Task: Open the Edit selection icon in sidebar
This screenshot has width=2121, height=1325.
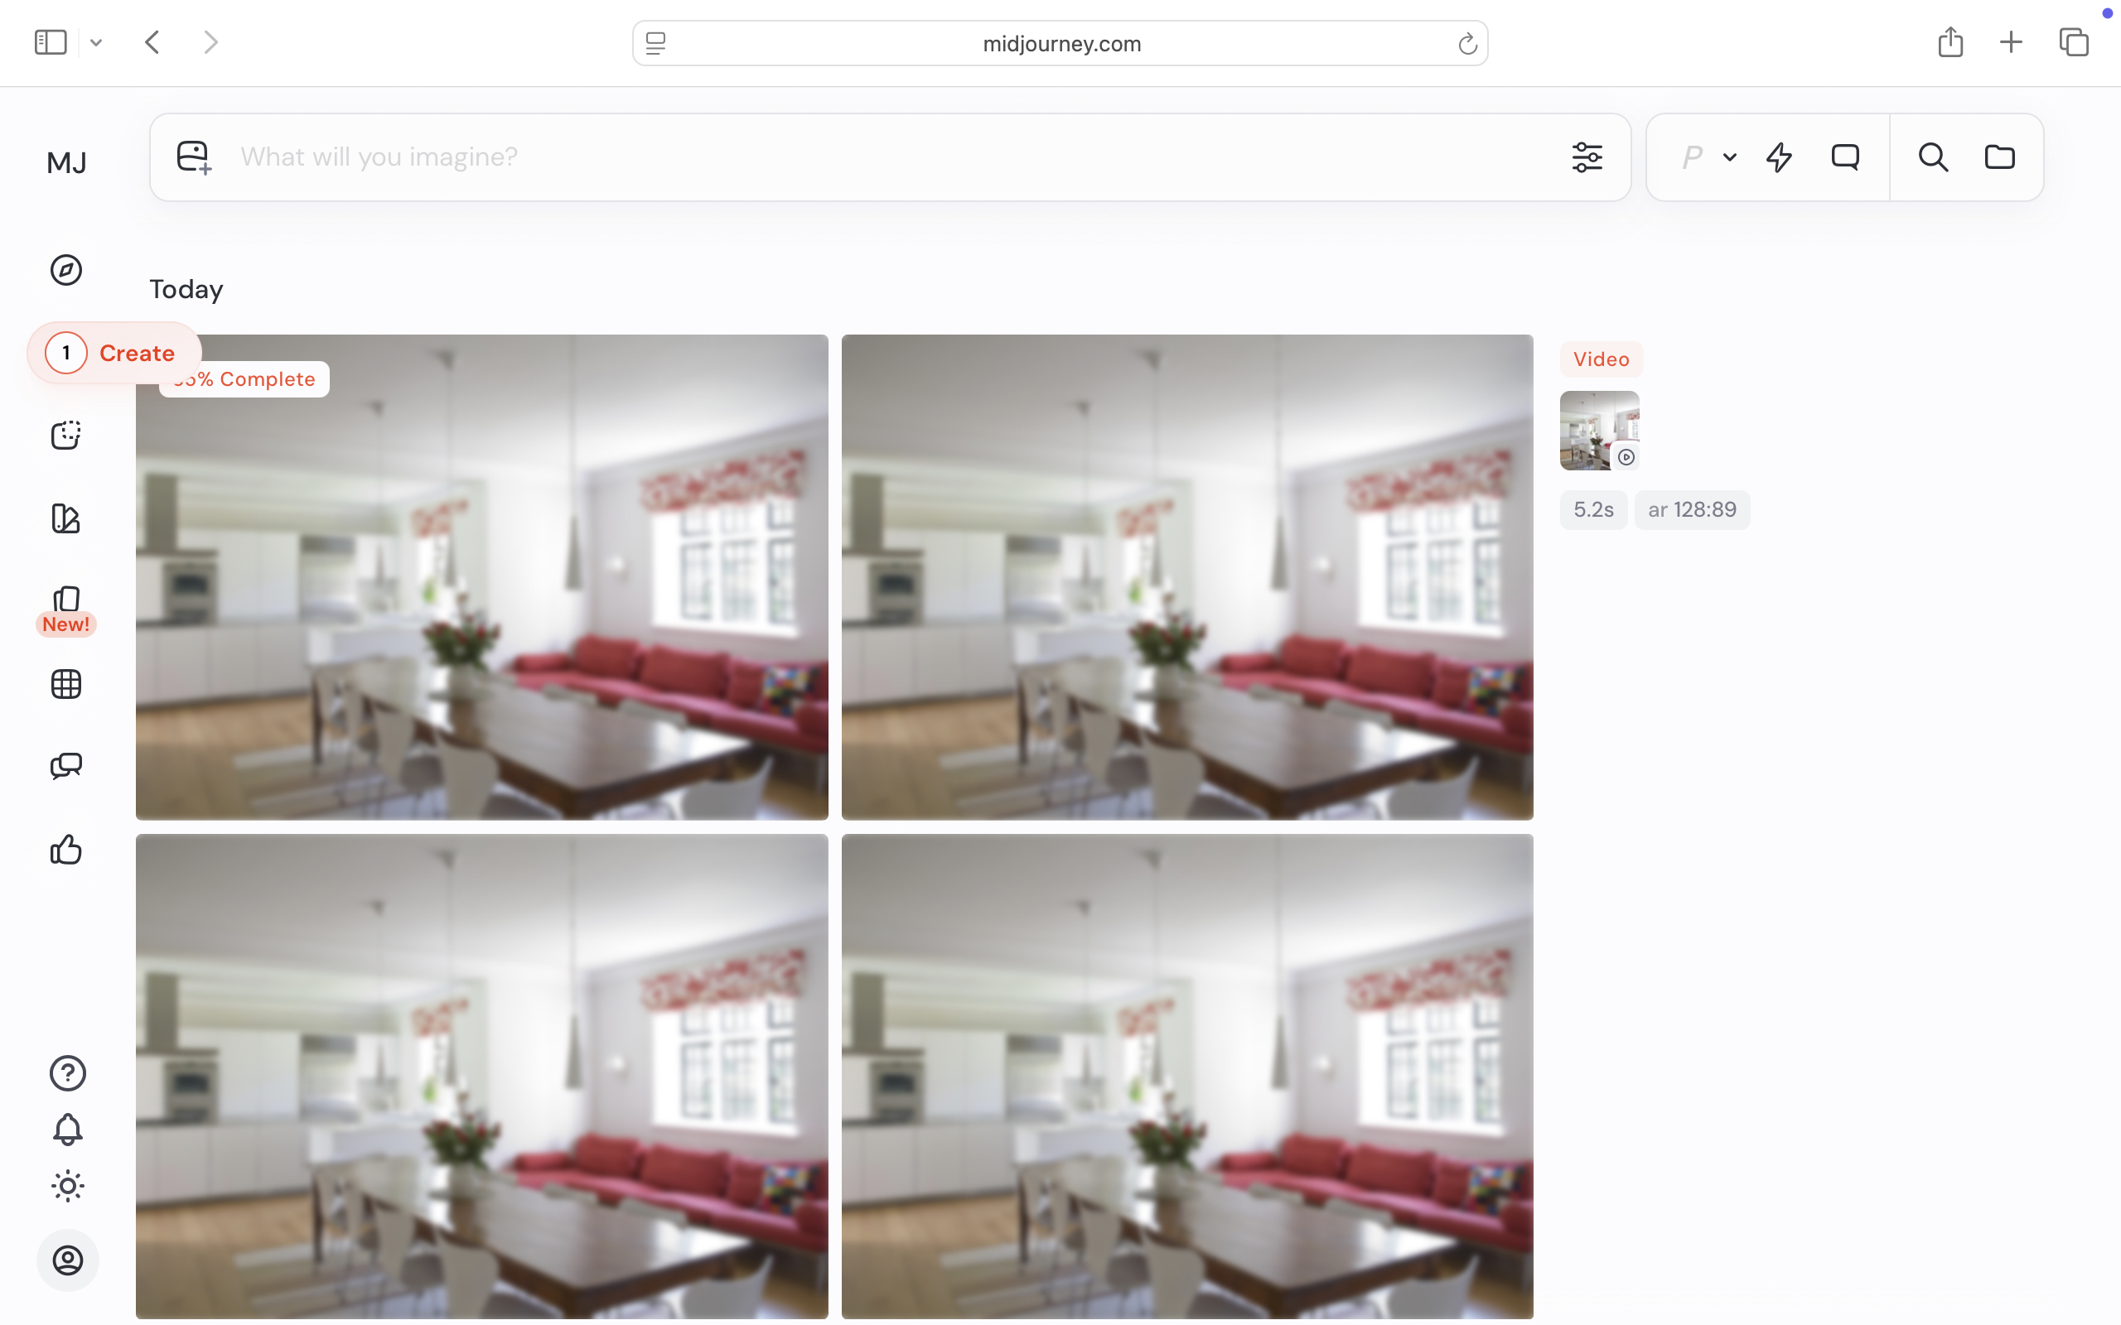Action: [65, 435]
